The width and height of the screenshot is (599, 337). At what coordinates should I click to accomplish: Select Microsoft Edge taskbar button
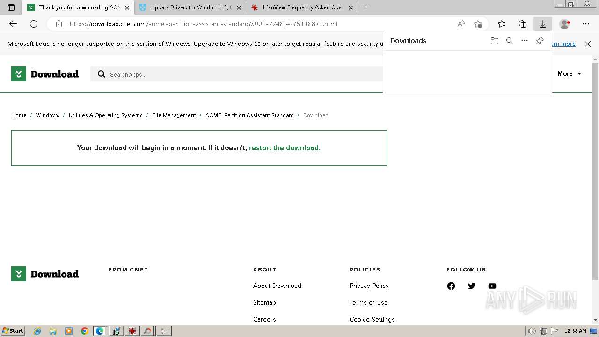coord(100,331)
